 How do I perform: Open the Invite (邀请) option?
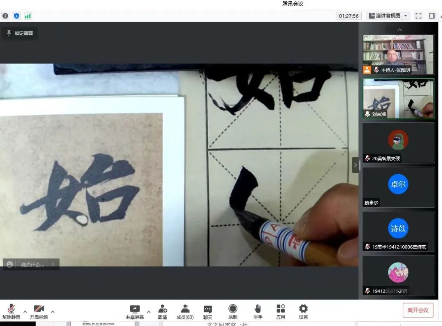tap(162, 312)
